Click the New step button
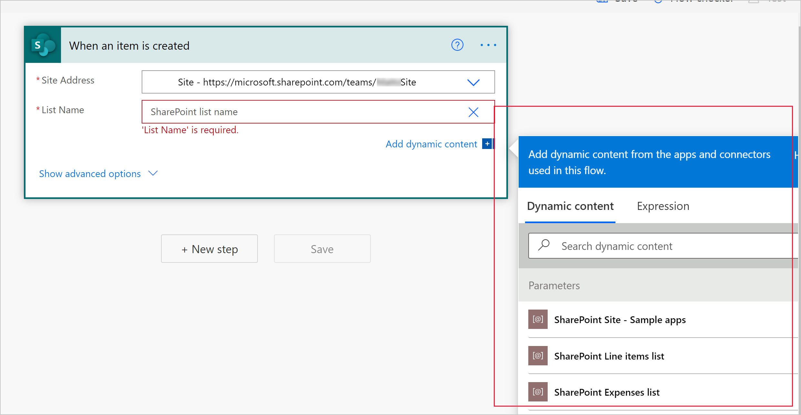Image resolution: width=801 pixels, height=415 pixels. pos(209,249)
